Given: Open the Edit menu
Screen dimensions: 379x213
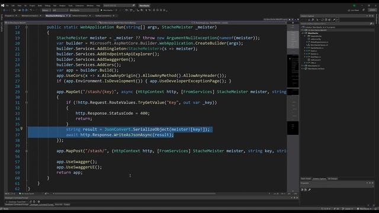Looking at the screenshot, I should click(13, 5).
